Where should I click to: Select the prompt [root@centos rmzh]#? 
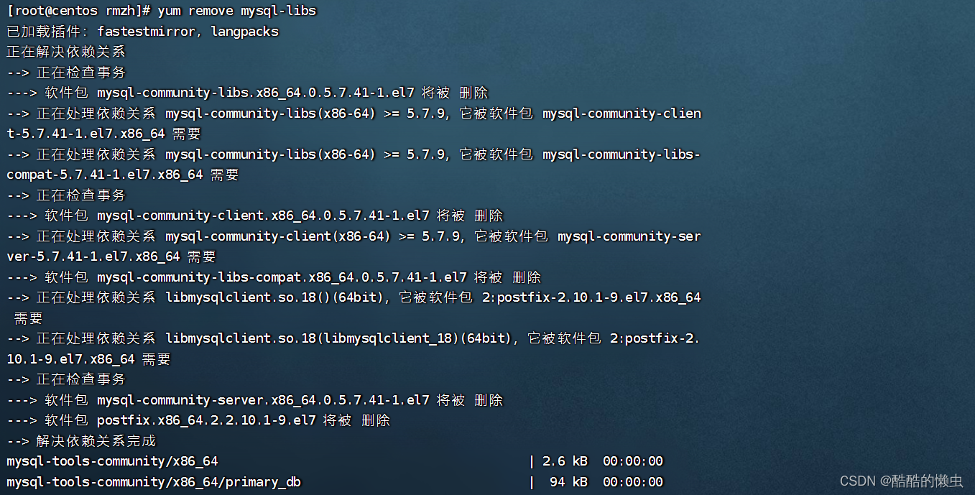(x=75, y=10)
